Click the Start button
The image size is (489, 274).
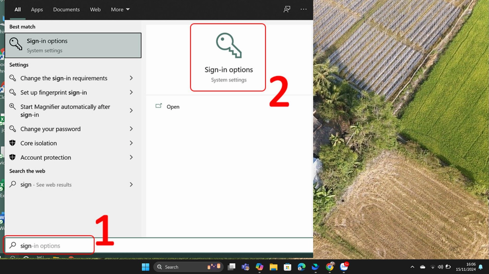145,267
